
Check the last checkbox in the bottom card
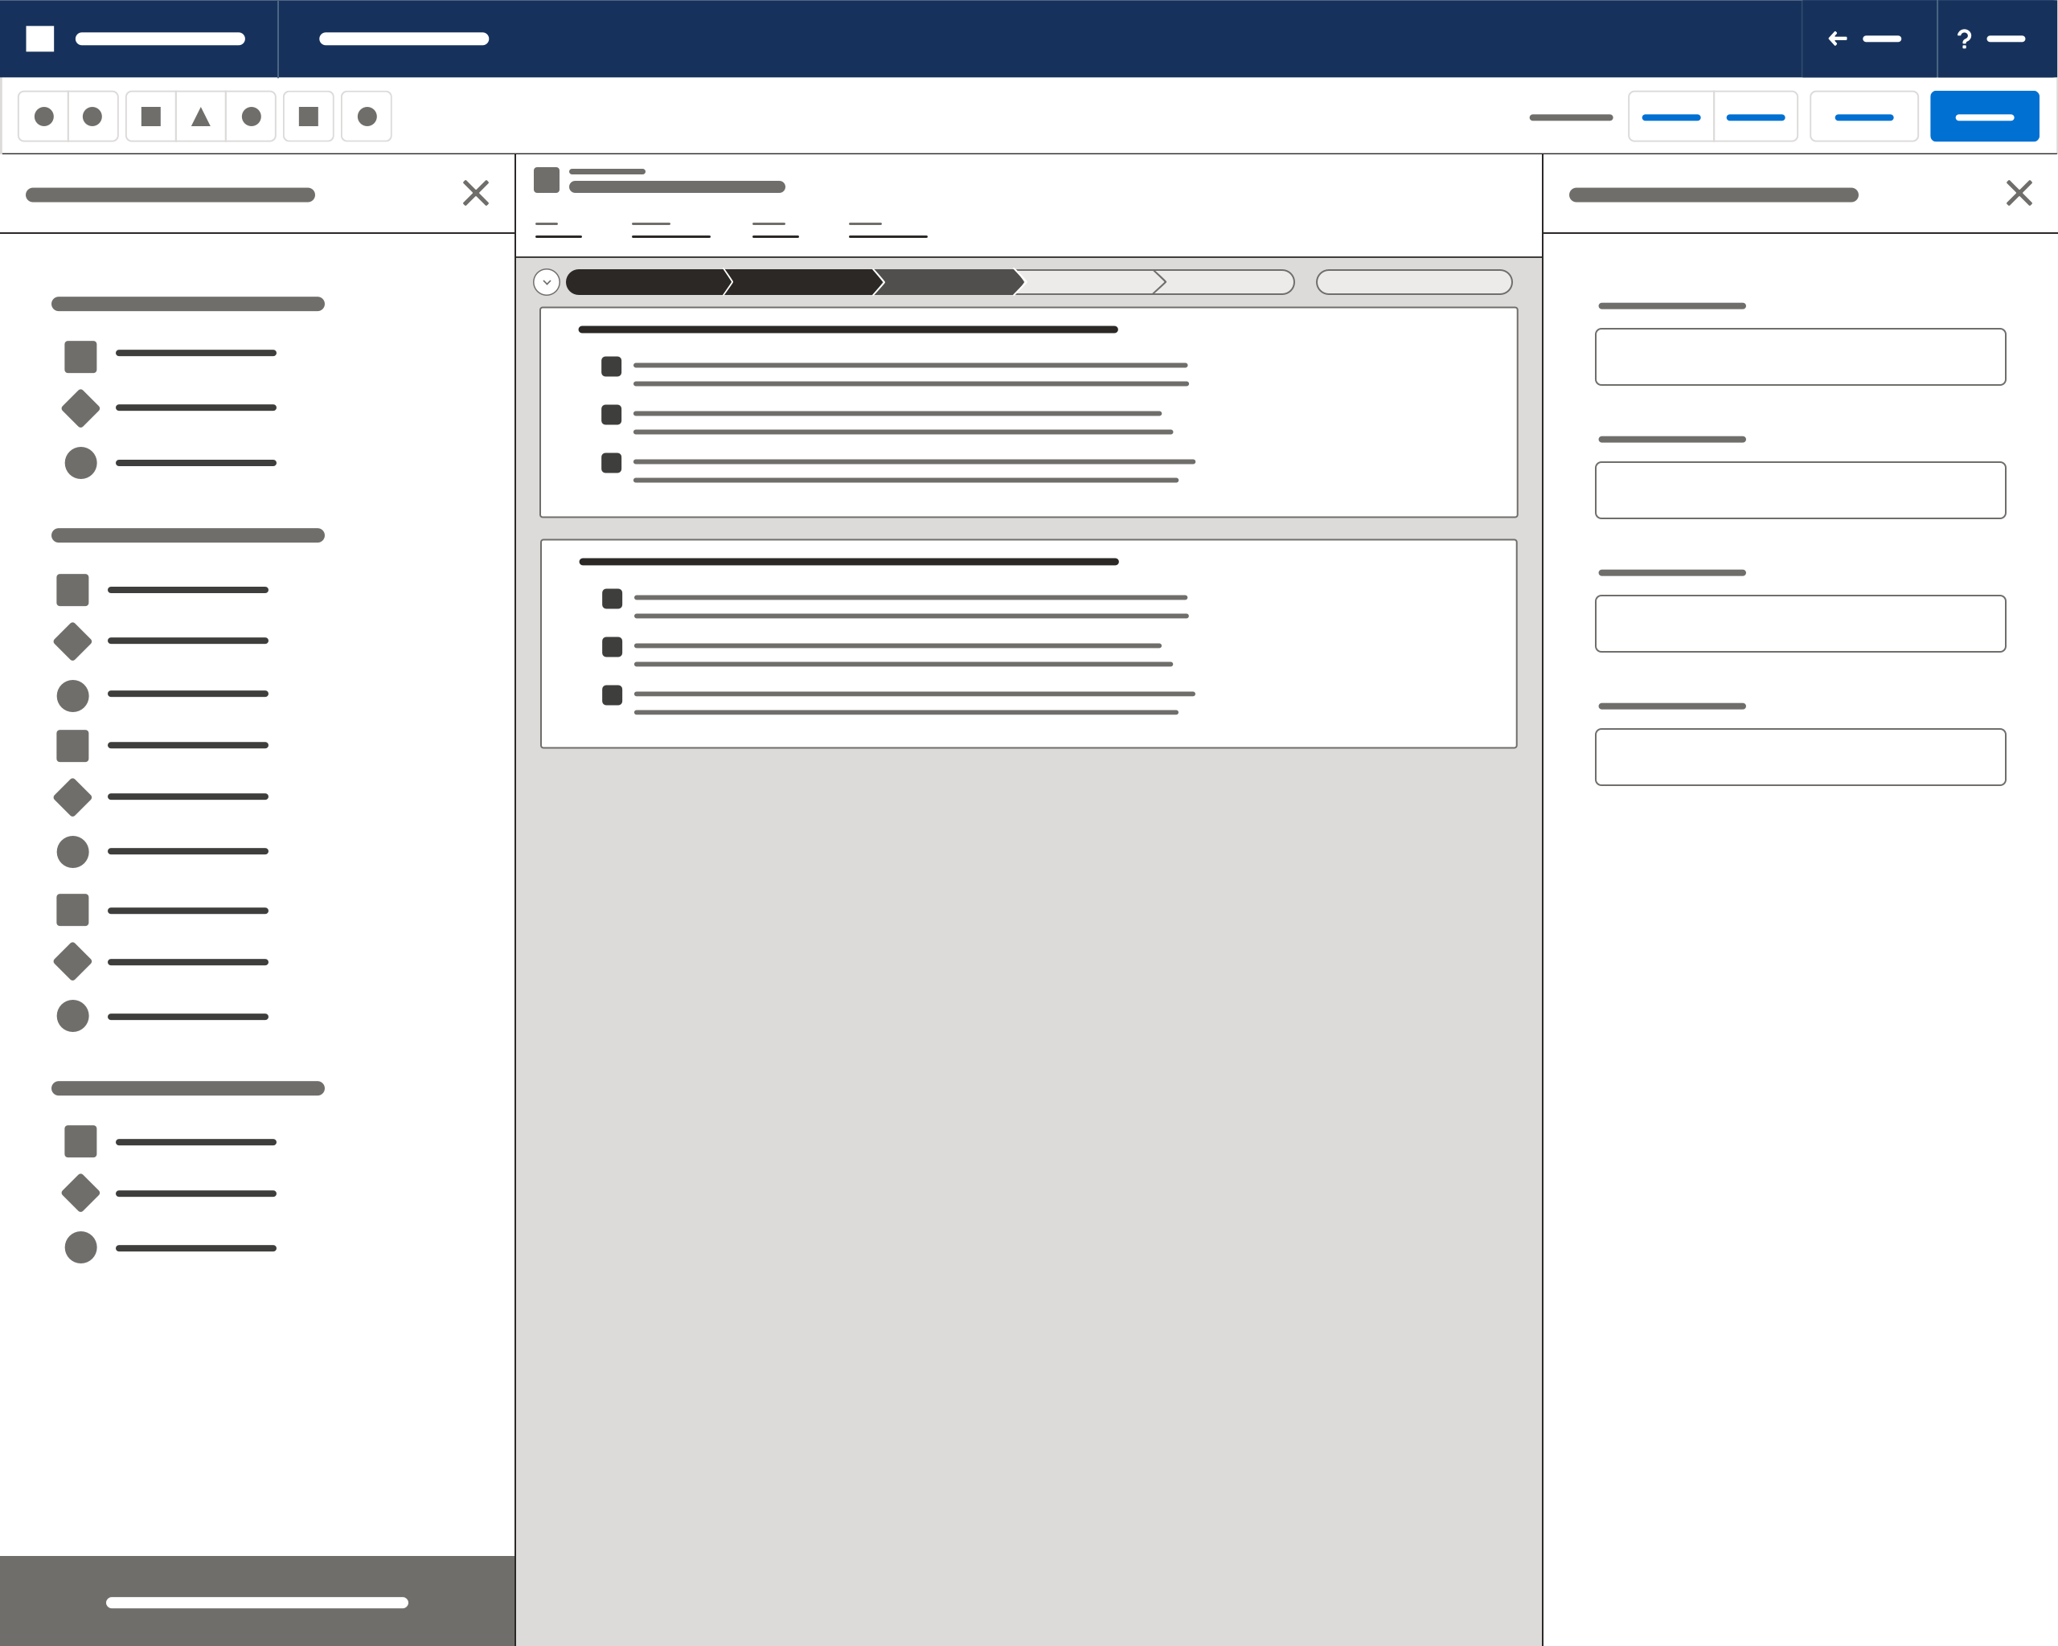[x=612, y=694]
